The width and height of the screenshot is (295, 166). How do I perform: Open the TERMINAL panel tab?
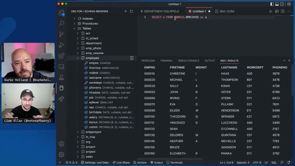[x=166, y=60]
